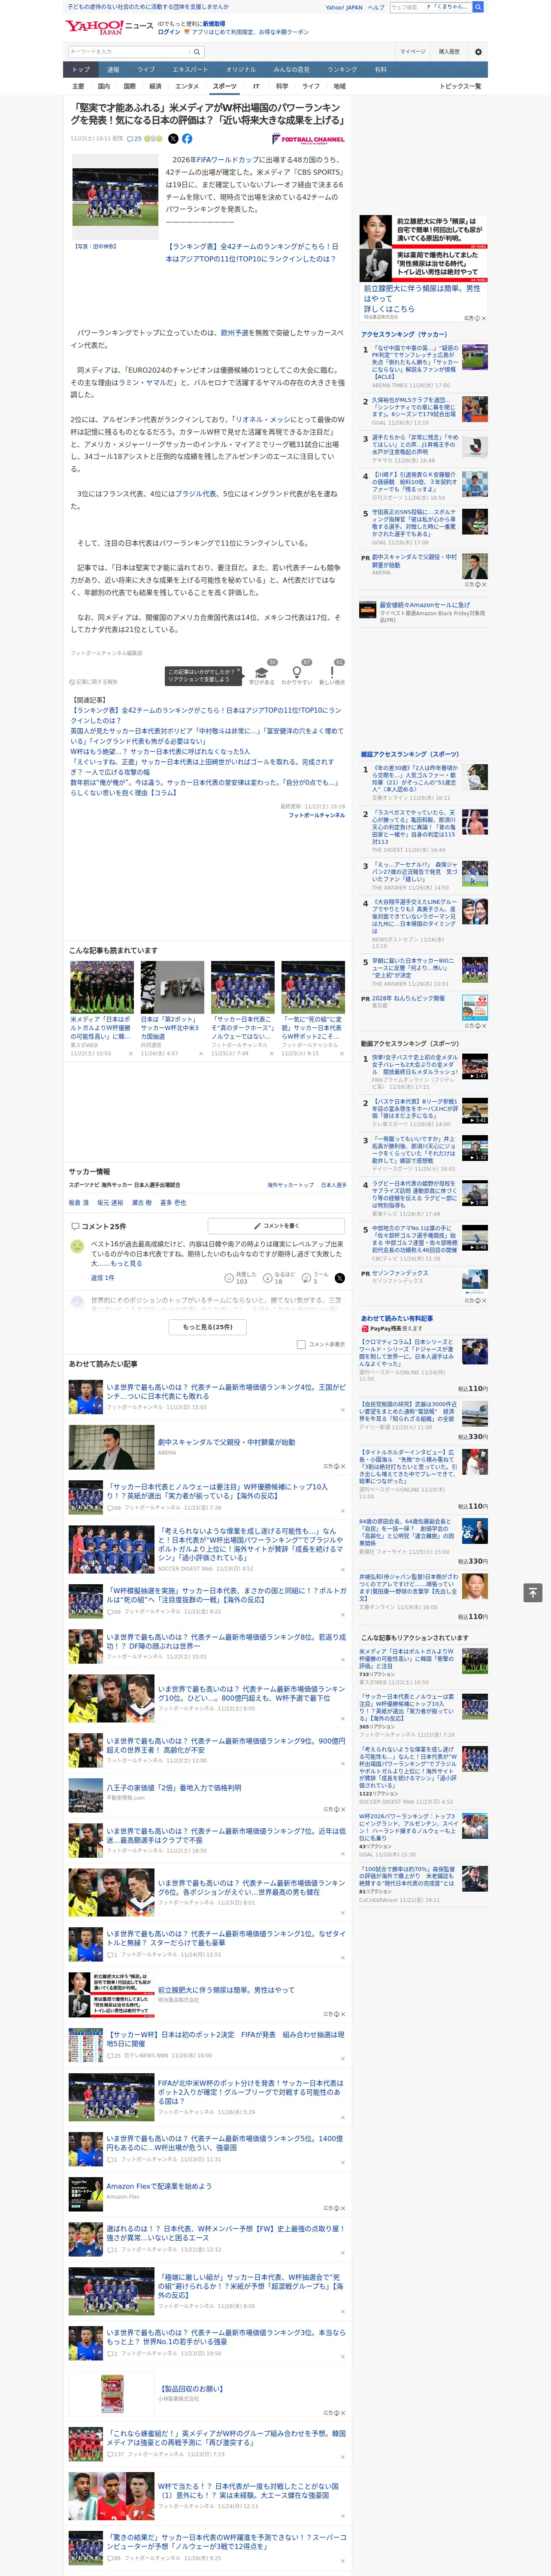
Task: Open the トップ navigation tab
Action: point(81,70)
